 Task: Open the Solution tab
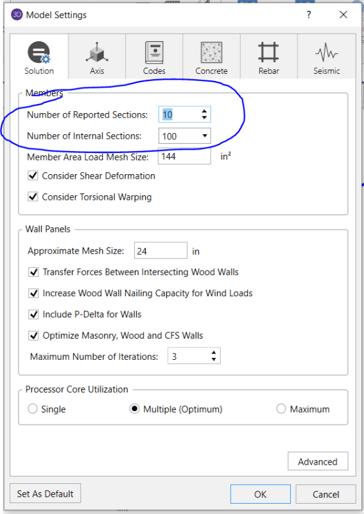[x=39, y=57]
